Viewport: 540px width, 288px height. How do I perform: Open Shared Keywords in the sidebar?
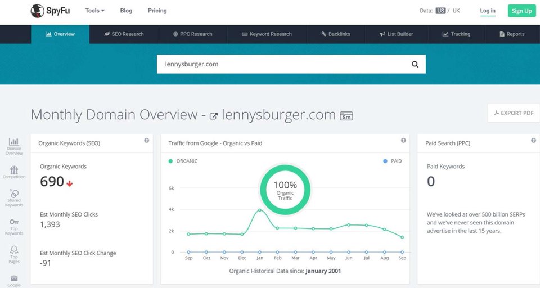click(x=13, y=198)
